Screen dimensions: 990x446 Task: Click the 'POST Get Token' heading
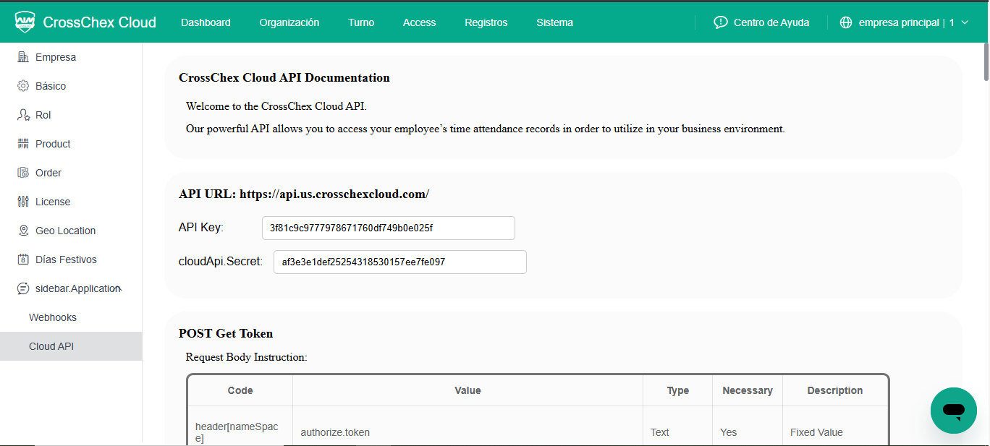click(226, 334)
